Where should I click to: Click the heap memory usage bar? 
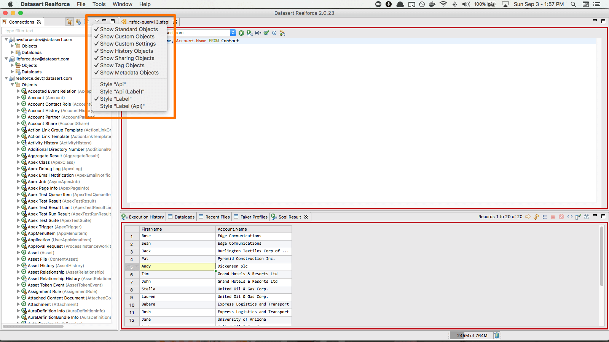click(472, 336)
